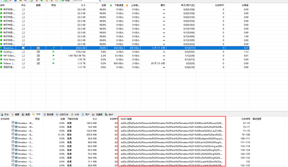Switch to the 任务日志 tab
Viewport: 288px width, 167px height.
62,114
